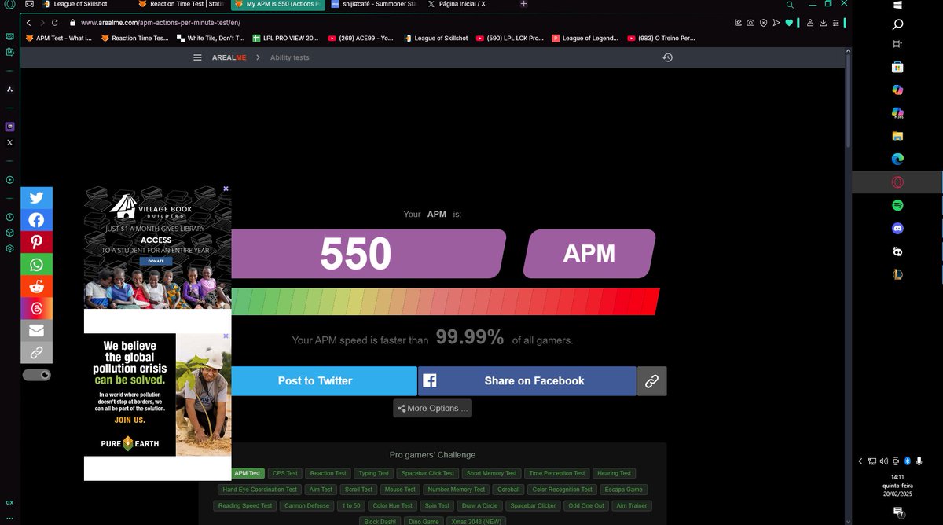
Task: Open the AREALME hamburger menu
Action: point(198,57)
